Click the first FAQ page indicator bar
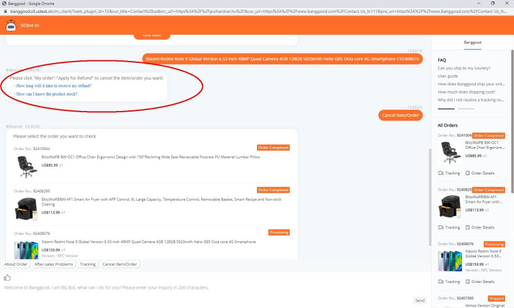This screenshot has height=308, width=514. [446, 108]
